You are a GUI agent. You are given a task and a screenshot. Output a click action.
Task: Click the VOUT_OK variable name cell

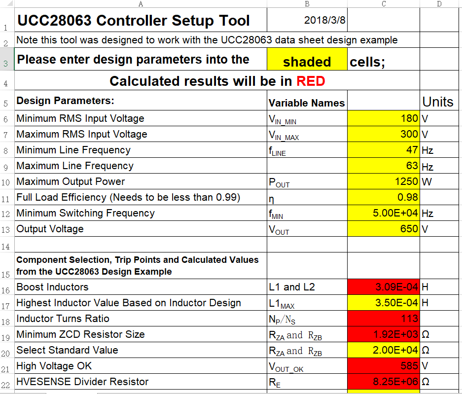click(307, 366)
